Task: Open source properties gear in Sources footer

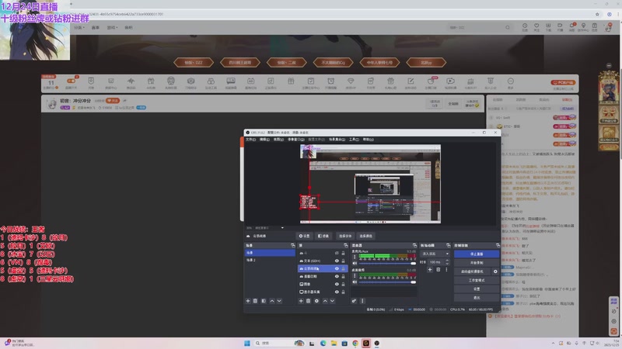Action: tap(316, 301)
